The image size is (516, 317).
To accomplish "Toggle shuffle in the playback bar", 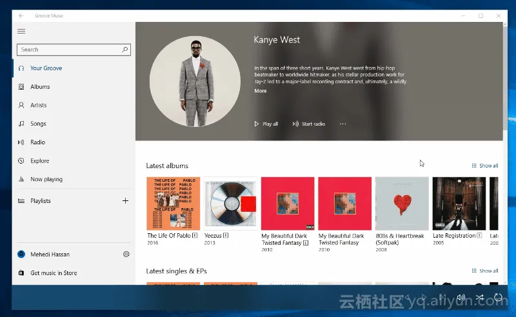I will coord(479,298).
